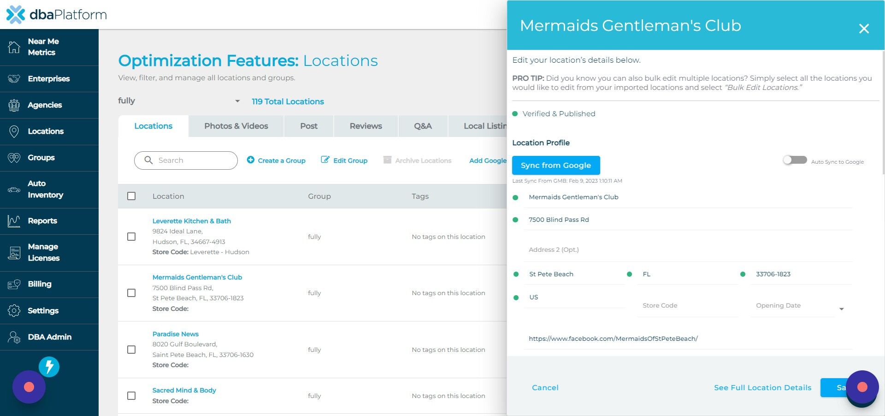885x416 pixels.
Task: Click the FL state field
Action: point(688,274)
